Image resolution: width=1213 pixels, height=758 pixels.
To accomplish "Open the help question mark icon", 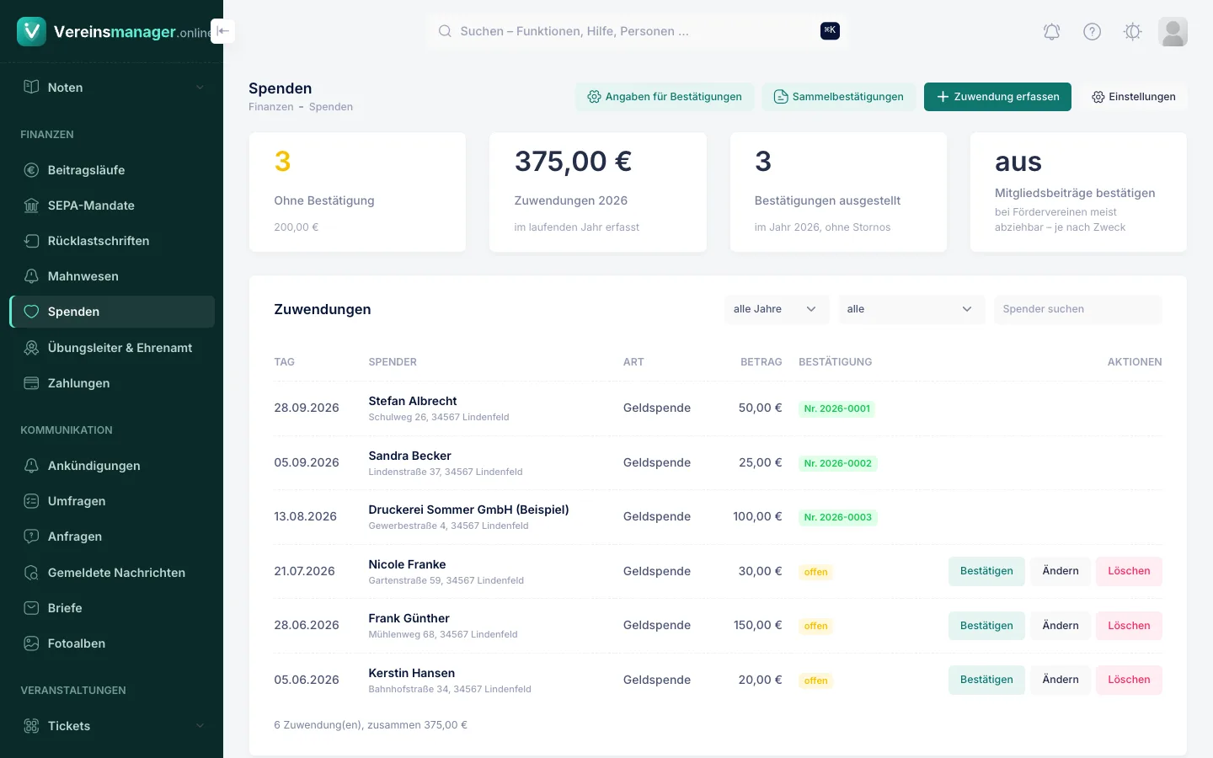I will pyautogui.click(x=1092, y=32).
